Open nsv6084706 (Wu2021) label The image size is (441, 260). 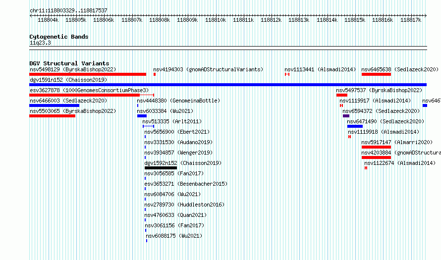[x=172, y=194]
